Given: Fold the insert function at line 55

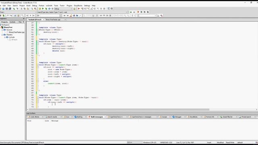Looking at the screenshot, I should click(38, 65).
